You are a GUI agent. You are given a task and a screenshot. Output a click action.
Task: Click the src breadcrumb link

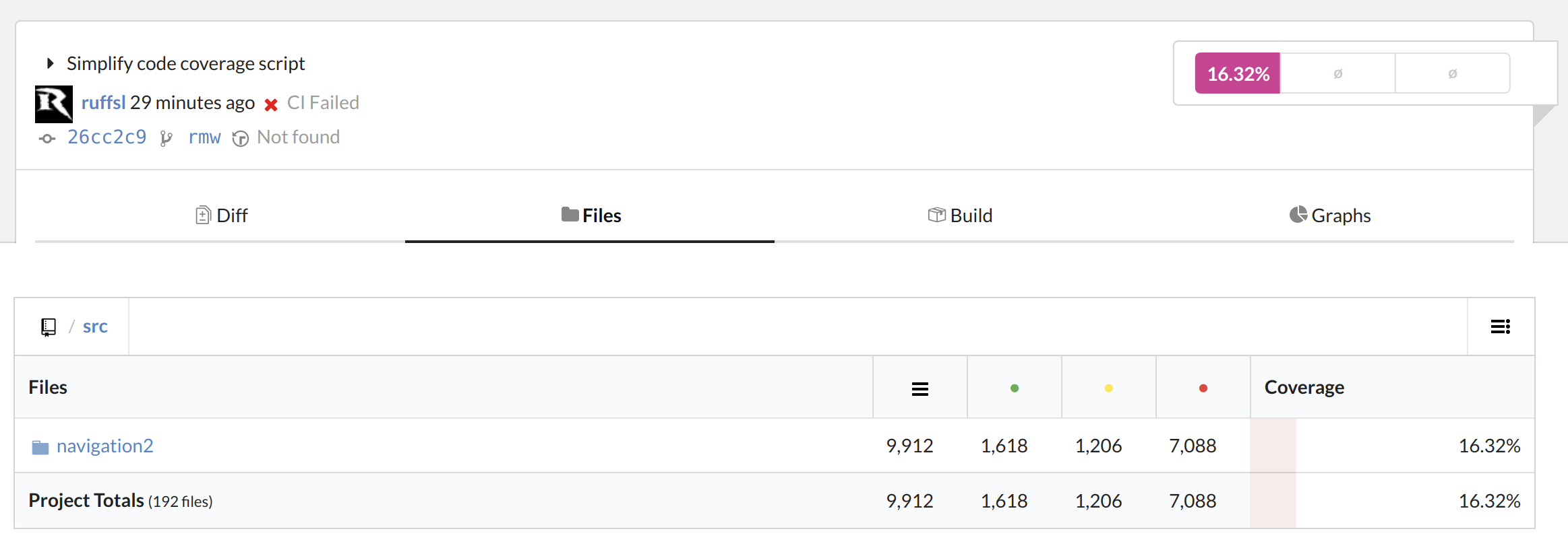pyautogui.click(x=95, y=326)
